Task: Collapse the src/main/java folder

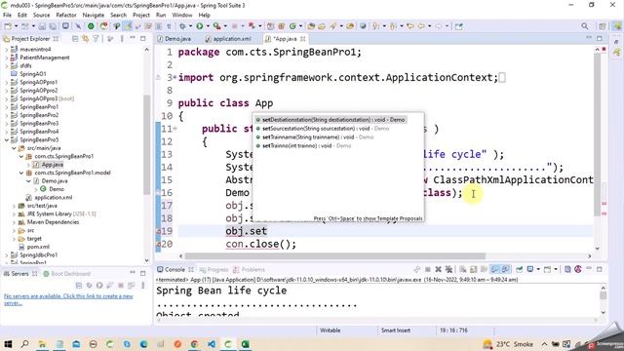Action: pos(14,148)
